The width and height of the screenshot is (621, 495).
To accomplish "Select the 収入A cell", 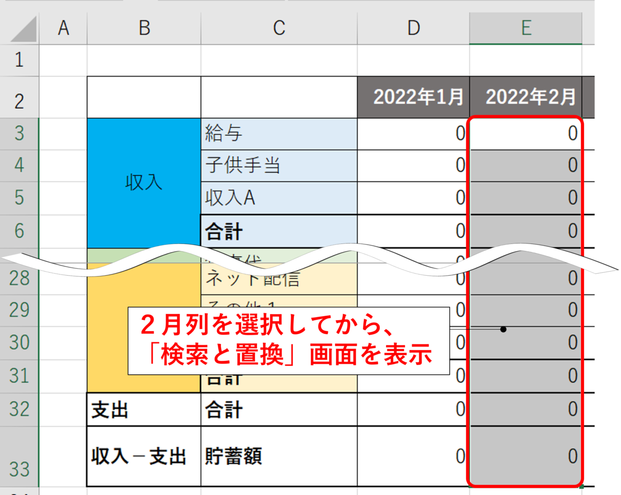I will [x=279, y=198].
